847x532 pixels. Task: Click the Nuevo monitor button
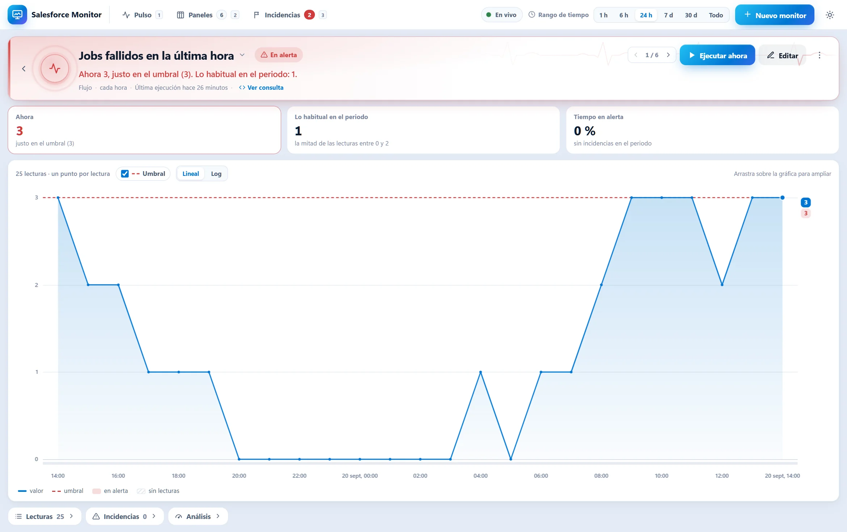pos(774,15)
